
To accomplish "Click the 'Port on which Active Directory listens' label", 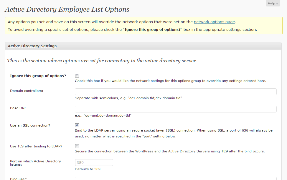I will click(x=35, y=163).
